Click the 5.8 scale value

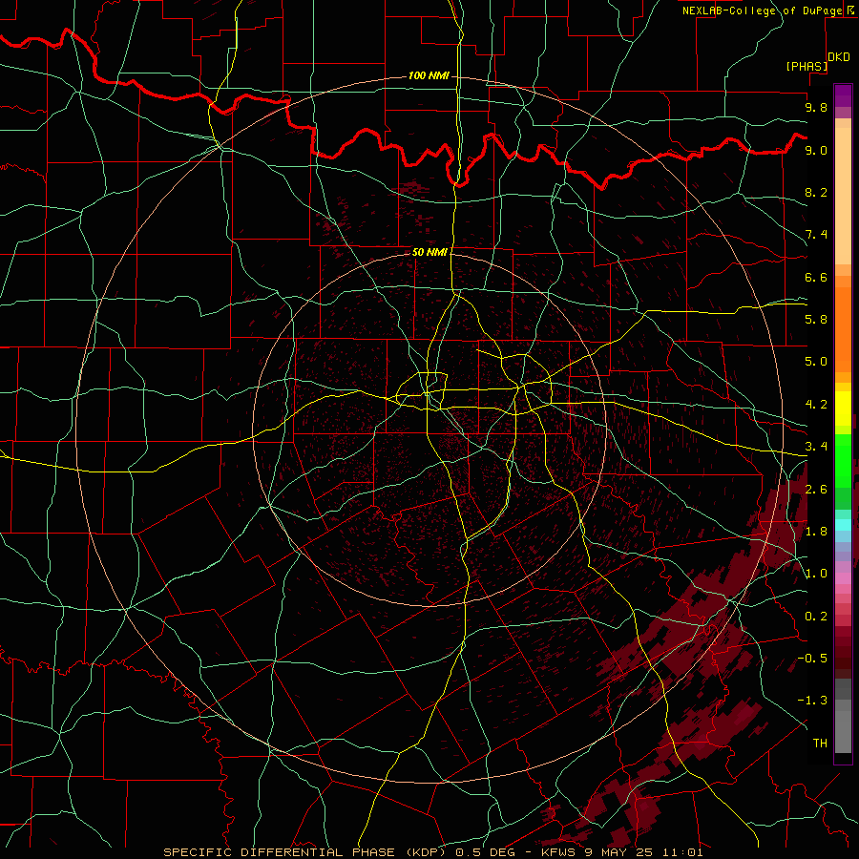[816, 320]
